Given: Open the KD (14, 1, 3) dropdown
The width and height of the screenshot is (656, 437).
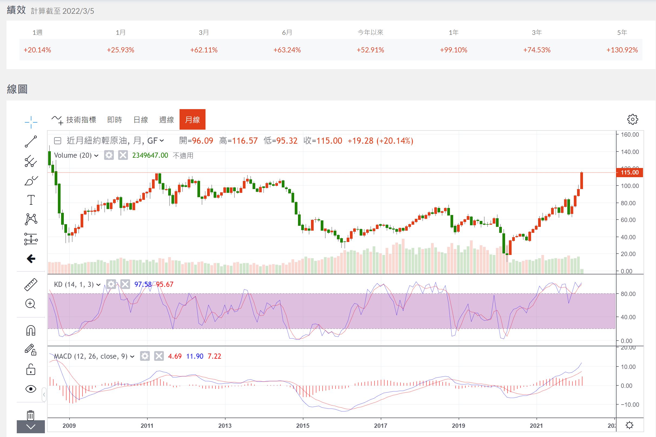Looking at the screenshot, I should coord(98,285).
